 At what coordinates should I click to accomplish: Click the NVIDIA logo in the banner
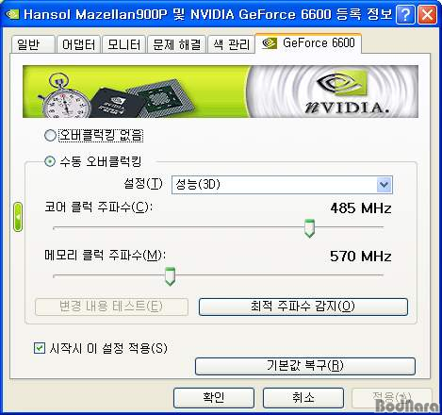coord(342,91)
